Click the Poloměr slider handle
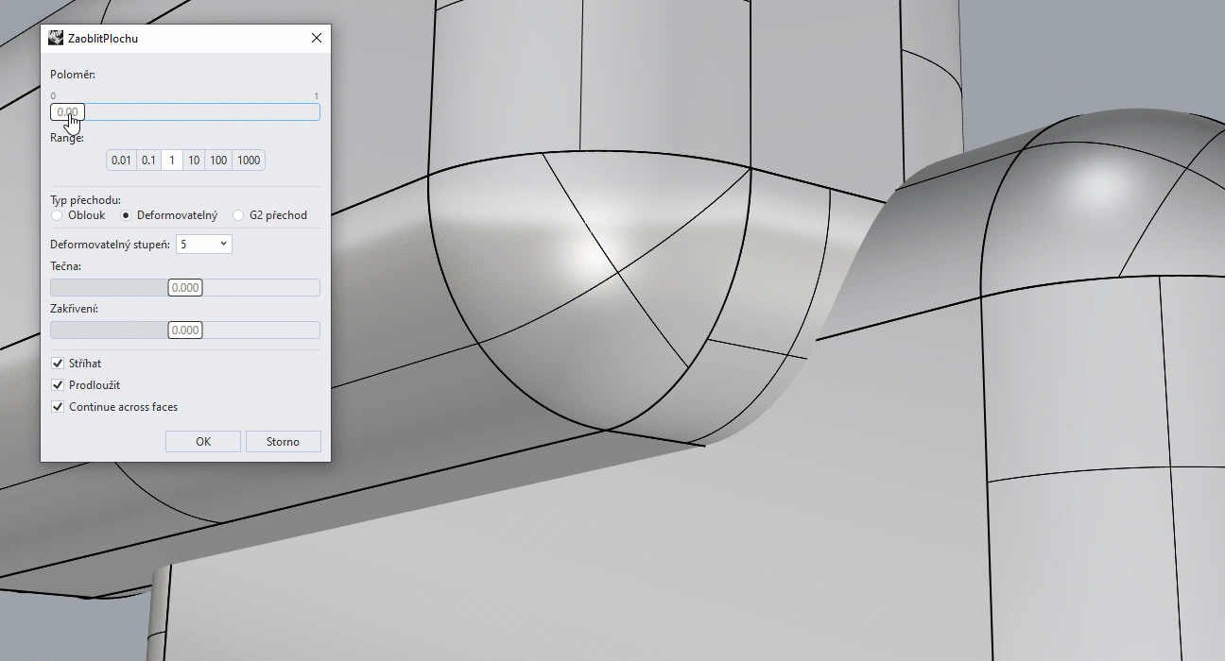Viewport: 1225px width, 661px height. click(x=67, y=112)
